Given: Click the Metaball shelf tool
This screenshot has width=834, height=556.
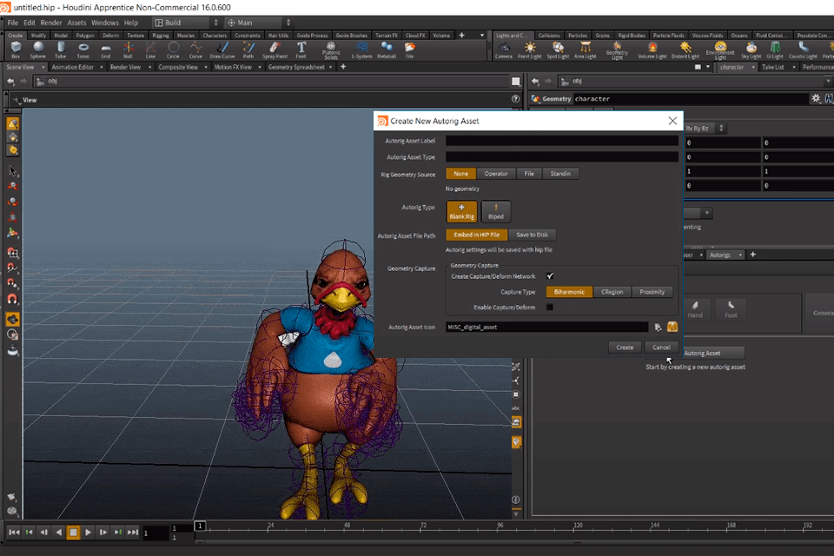Looking at the screenshot, I should click(387, 46).
